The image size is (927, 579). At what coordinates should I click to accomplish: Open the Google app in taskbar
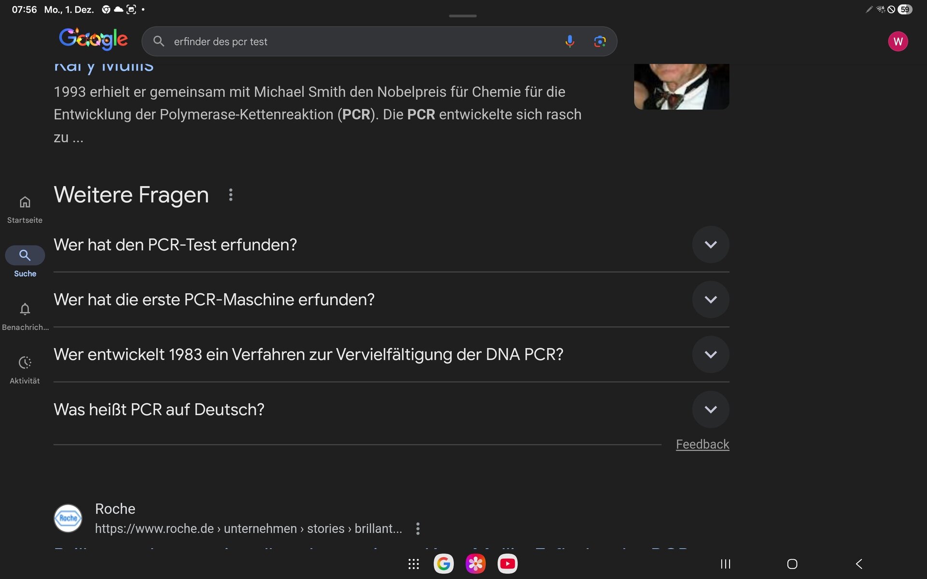click(443, 564)
